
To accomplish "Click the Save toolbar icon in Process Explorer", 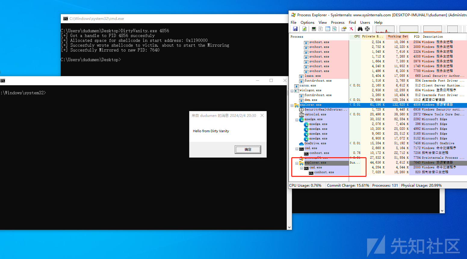I will [x=295, y=29].
